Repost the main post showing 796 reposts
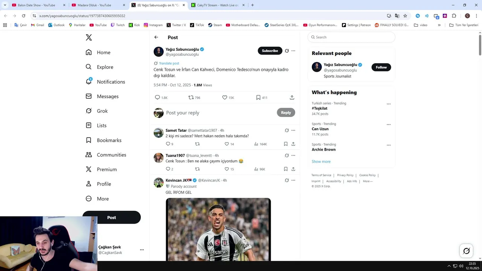 pos(191,97)
